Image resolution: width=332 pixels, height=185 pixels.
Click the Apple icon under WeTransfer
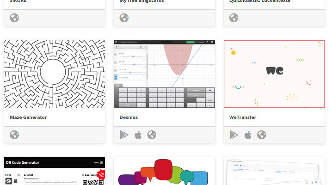tap(248, 135)
